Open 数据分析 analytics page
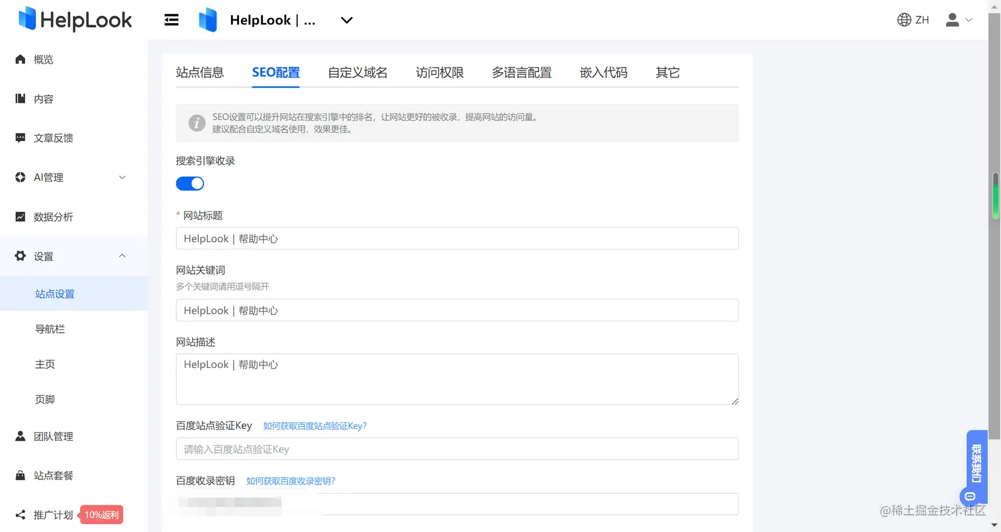Image resolution: width=1001 pixels, height=532 pixels. point(54,216)
